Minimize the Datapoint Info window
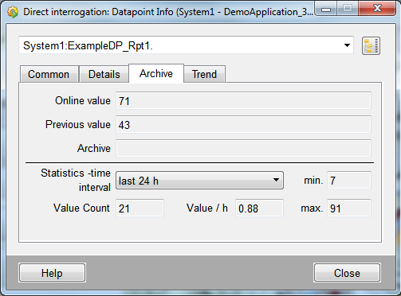Screen dimensions: 401x296 pos(326,10)
